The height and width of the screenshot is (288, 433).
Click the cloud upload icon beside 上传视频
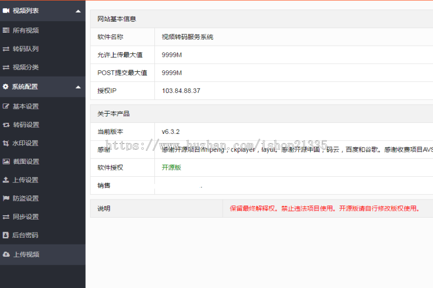pos(6,254)
